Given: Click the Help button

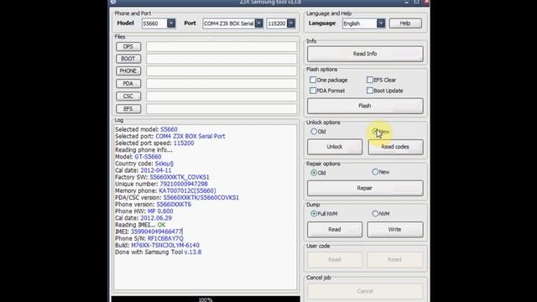Looking at the screenshot, I should [x=405, y=23].
